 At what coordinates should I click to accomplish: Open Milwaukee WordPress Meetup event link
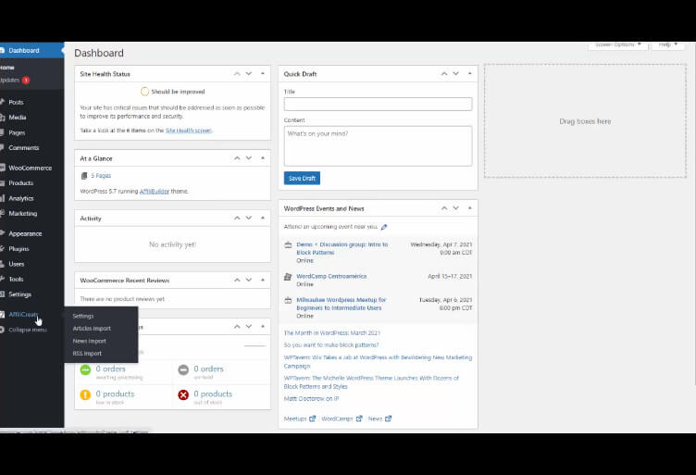click(342, 304)
